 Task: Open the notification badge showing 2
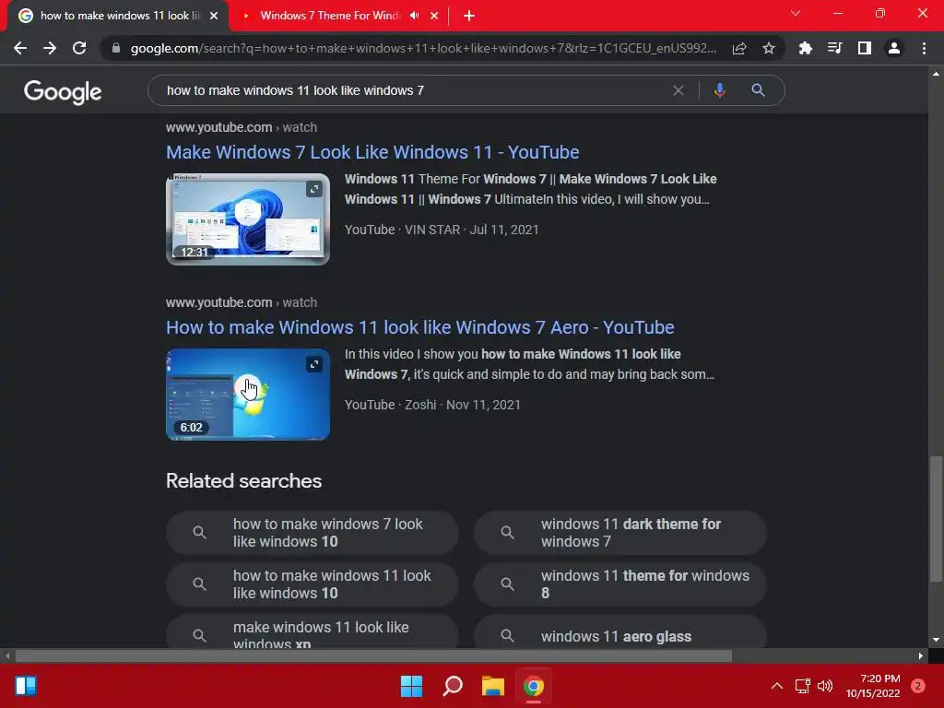[918, 686]
